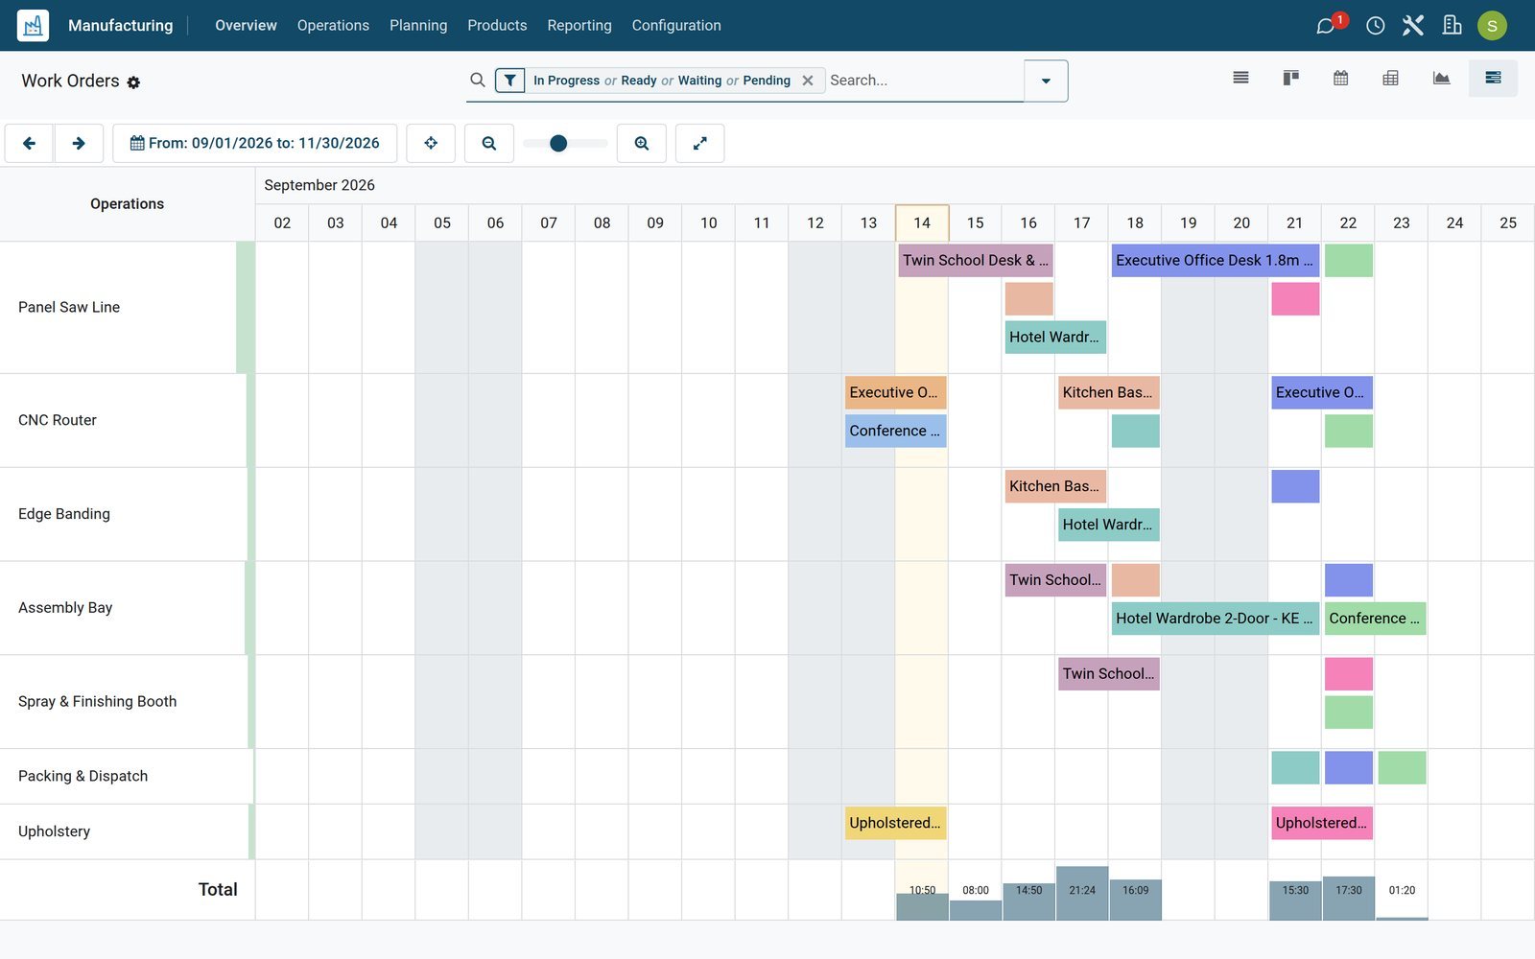Screen dimensions: 1535x959
Task: Zoom out the Gantt chart
Action: click(489, 144)
